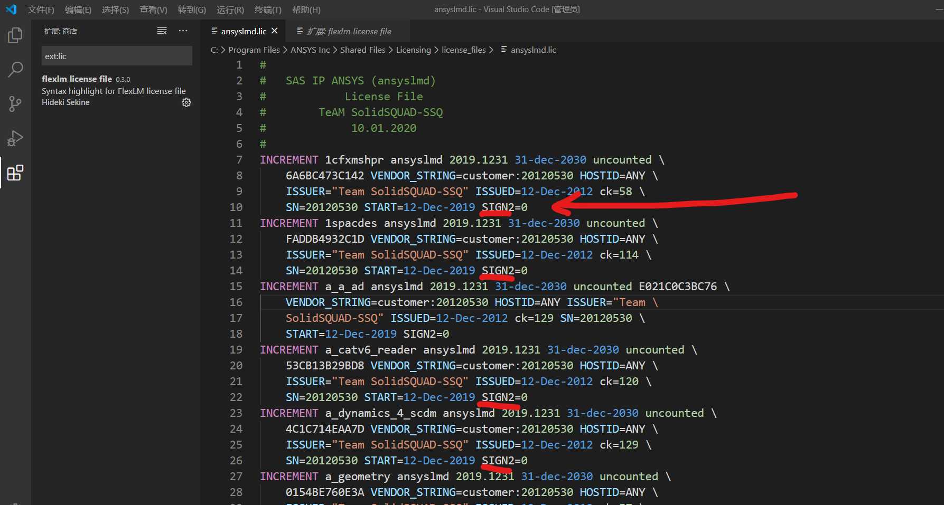Click '53CB13B29BD8' on line 20
This screenshot has height=505, width=944.
click(325, 366)
